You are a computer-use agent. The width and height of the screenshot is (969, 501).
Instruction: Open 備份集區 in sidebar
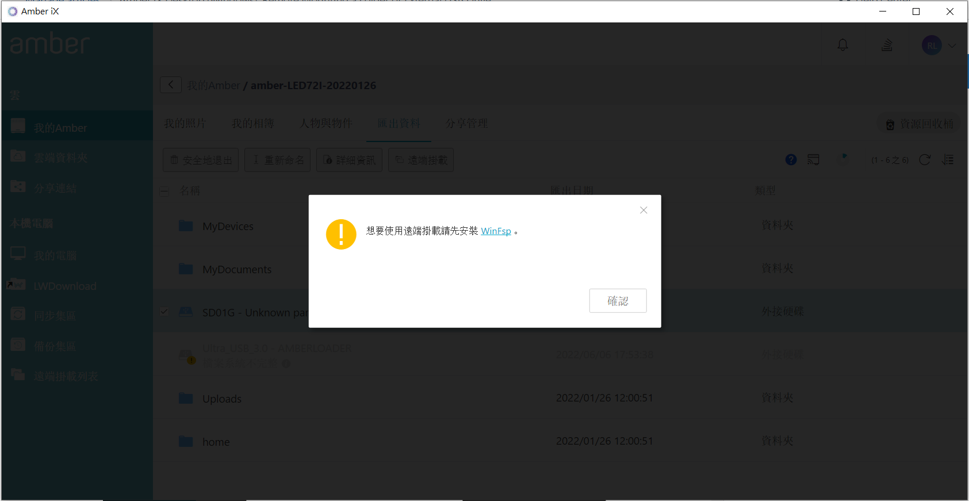55,346
